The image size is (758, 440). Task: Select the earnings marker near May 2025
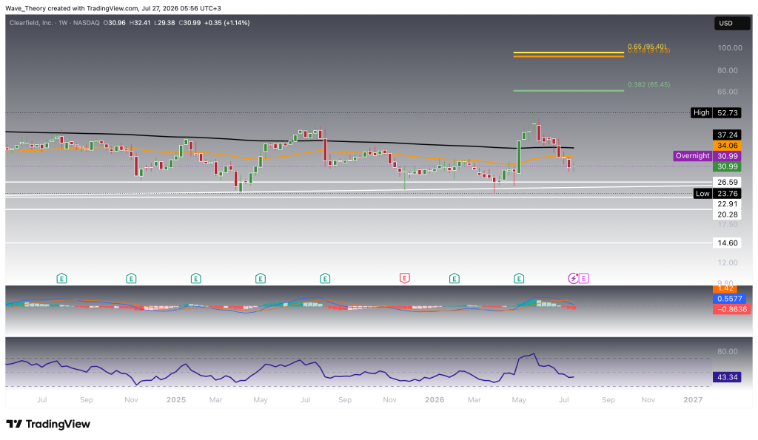[x=261, y=278]
